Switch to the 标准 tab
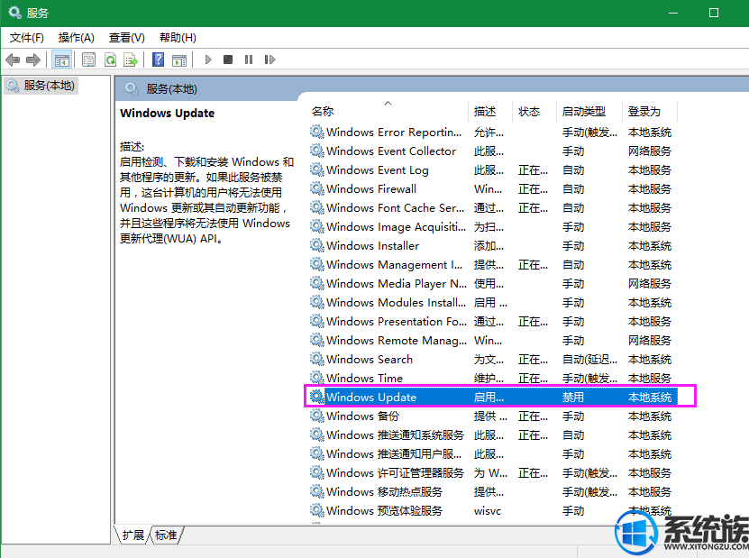Screen dimensions: 749x558 (x=166, y=535)
